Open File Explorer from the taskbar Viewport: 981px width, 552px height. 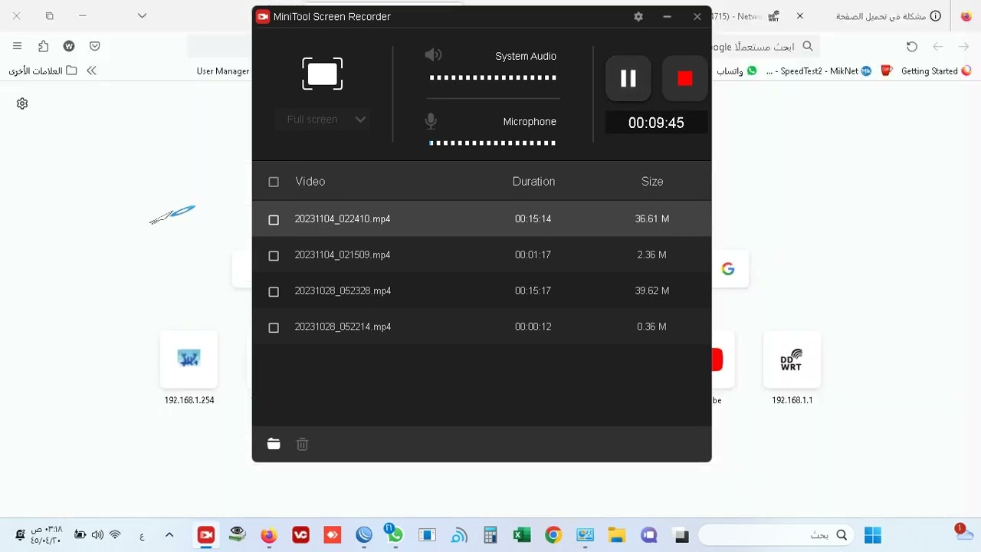tap(617, 535)
